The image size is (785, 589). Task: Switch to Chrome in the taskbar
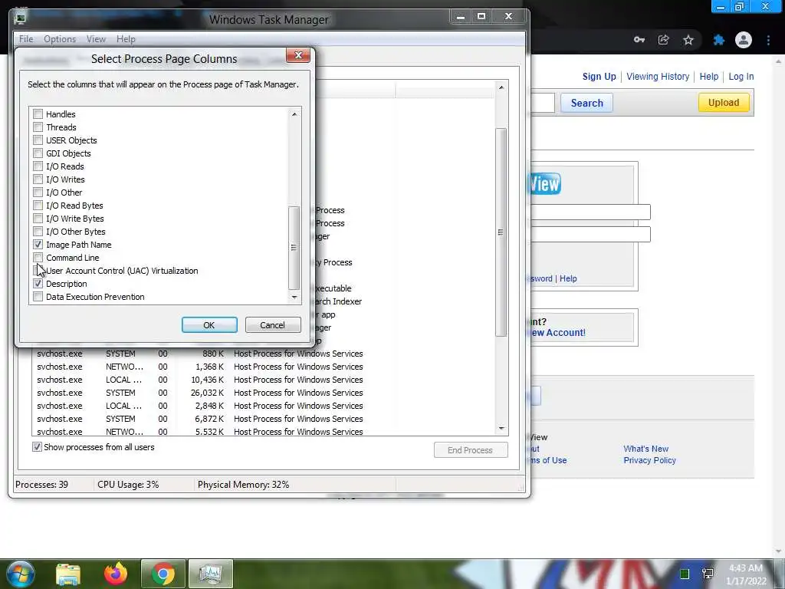pos(163,574)
